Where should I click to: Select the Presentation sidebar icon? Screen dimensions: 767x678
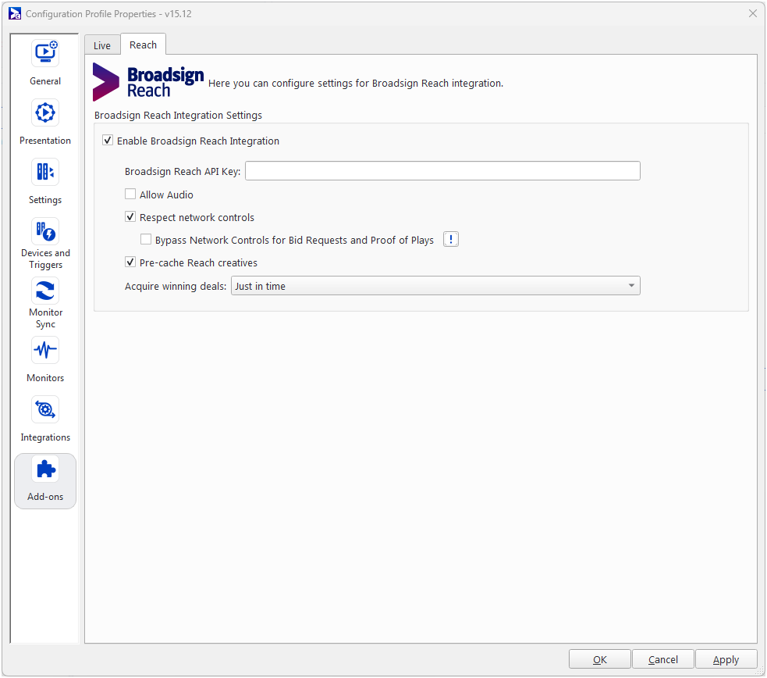click(x=45, y=112)
